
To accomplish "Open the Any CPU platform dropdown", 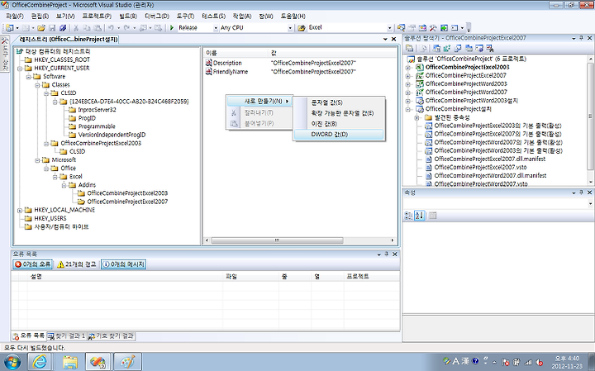I will tap(290, 28).
